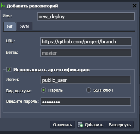140x134 pixels.
Task: Click the Отменить button
Action: tap(62, 125)
